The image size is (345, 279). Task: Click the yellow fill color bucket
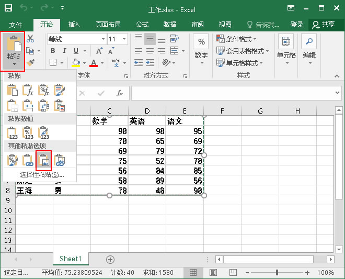(76, 63)
